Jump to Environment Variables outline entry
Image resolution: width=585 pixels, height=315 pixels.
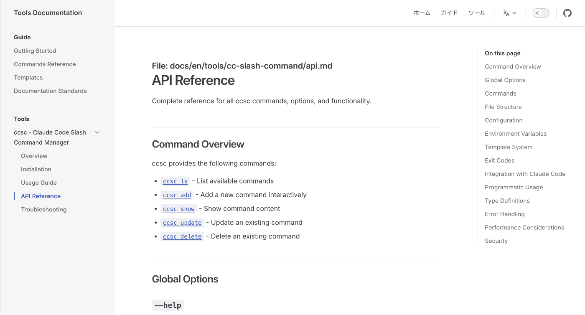(516, 133)
